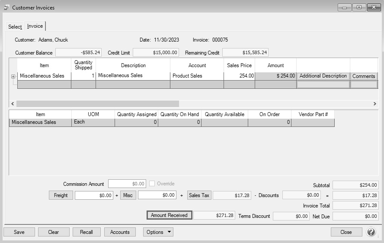The image size is (384, 243).
Task: Click the Save button
Action: tap(19, 232)
